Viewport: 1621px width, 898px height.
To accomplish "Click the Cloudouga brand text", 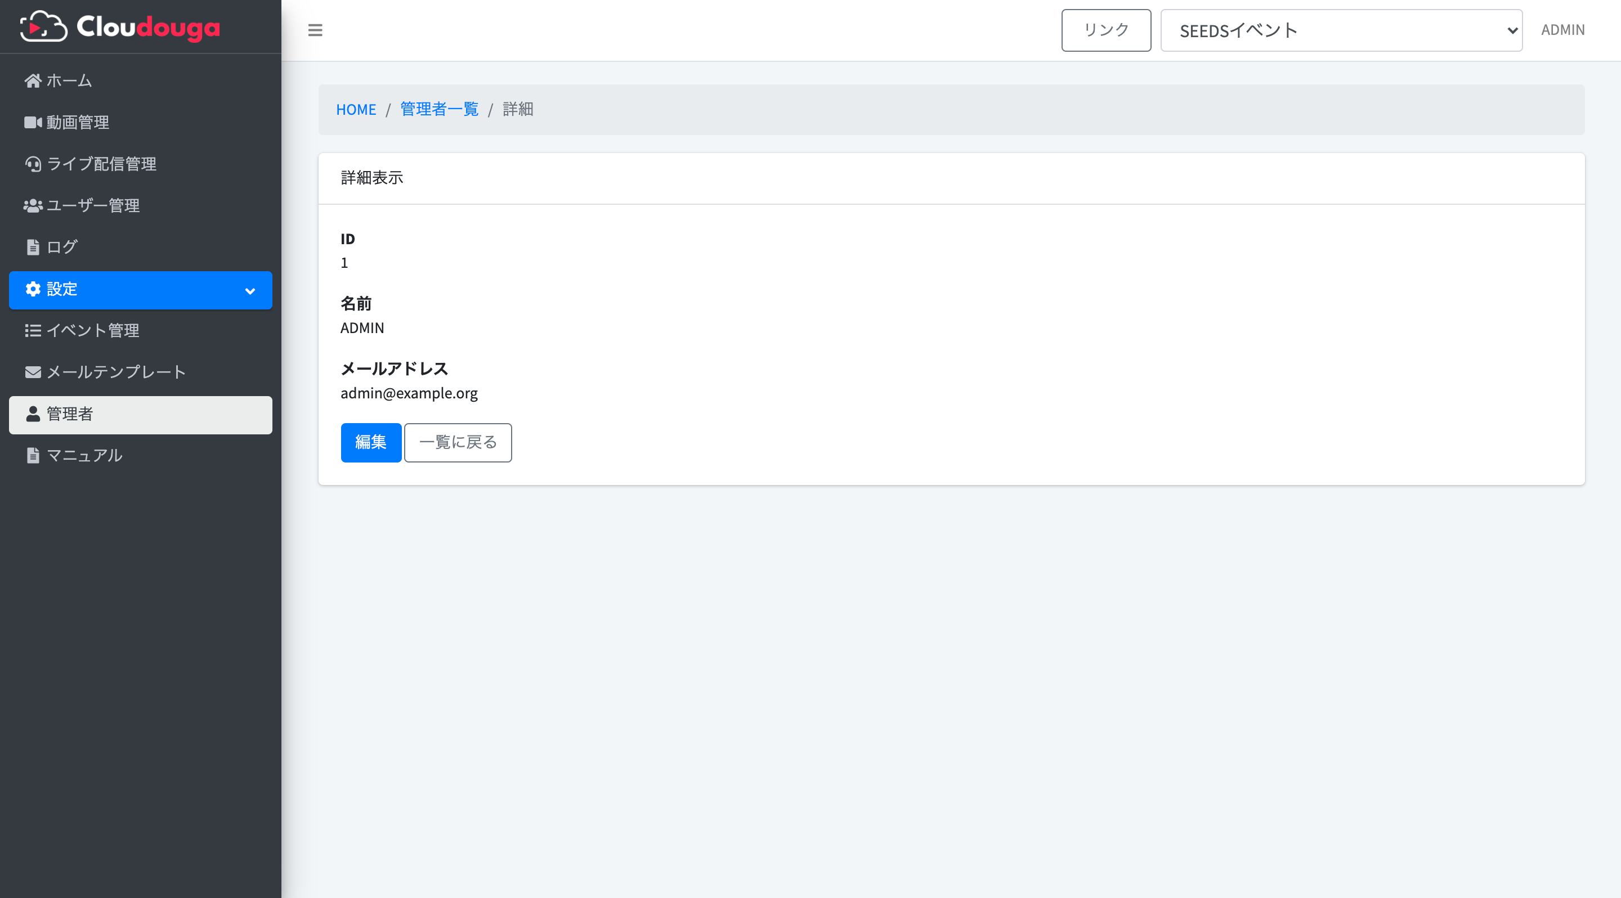I will (x=148, y=27).
